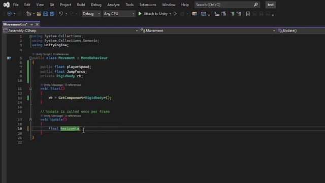Click the test solution name button
325x183 pixels.
271,5
